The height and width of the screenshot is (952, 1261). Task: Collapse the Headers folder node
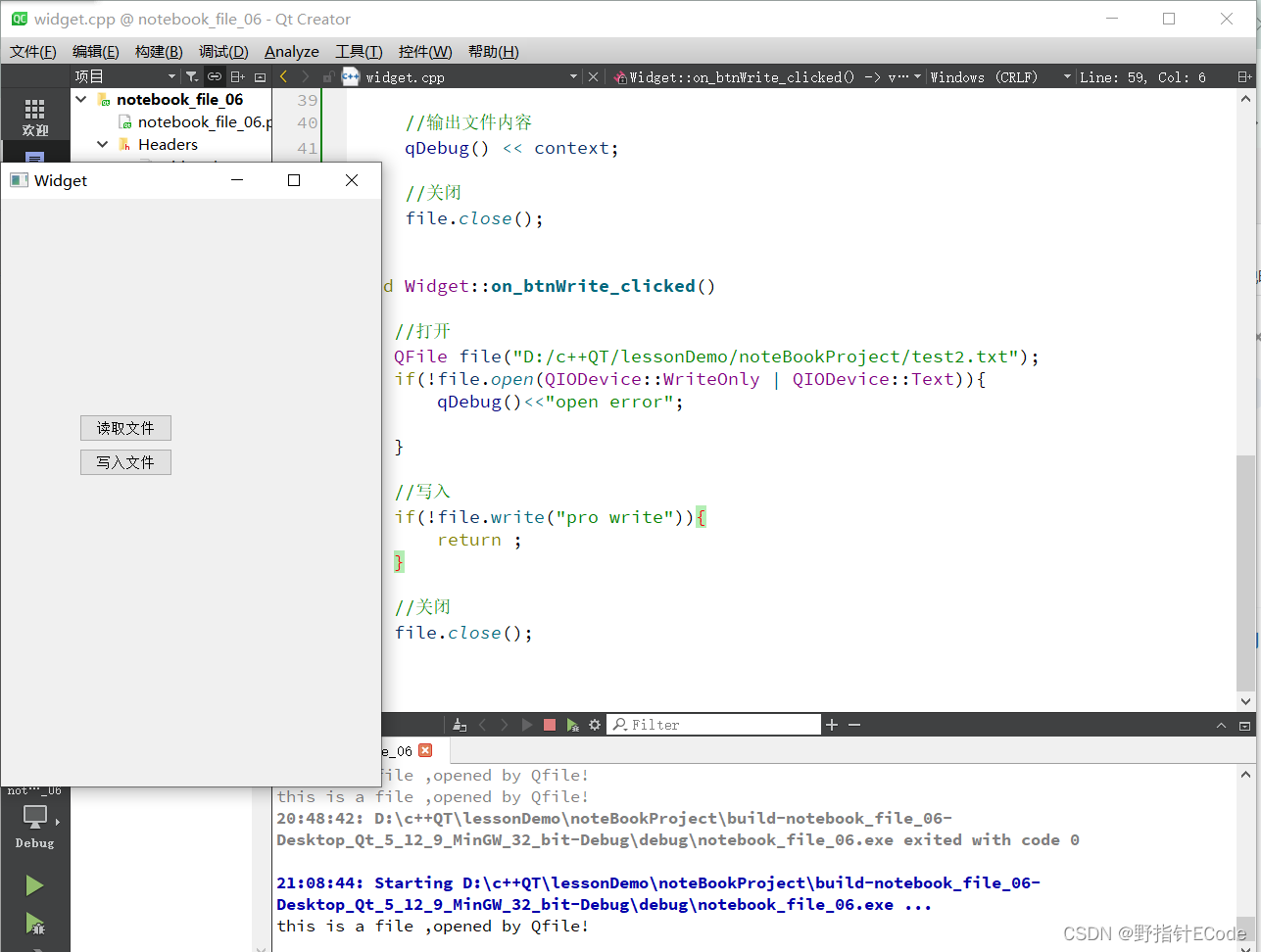point(103,144)
